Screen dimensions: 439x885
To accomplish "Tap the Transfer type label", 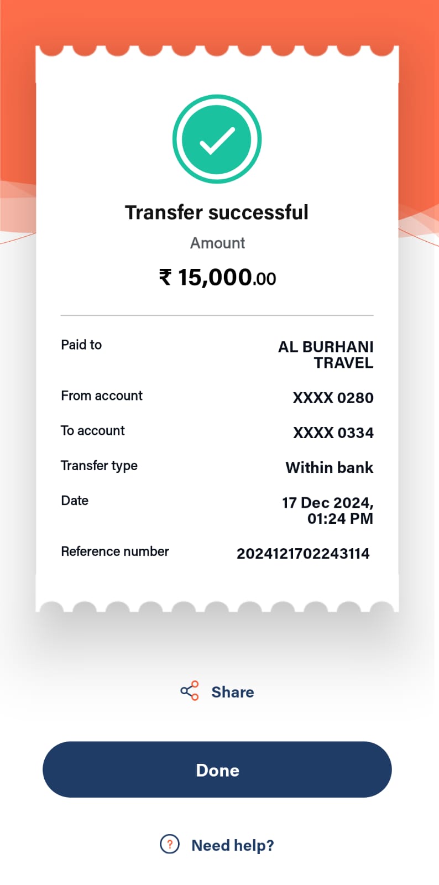I will coord(99,466).
